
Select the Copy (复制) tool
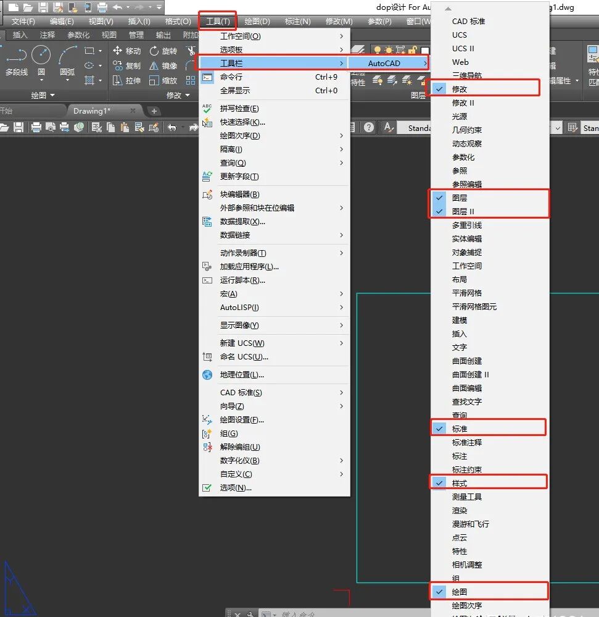click(126, 65)
